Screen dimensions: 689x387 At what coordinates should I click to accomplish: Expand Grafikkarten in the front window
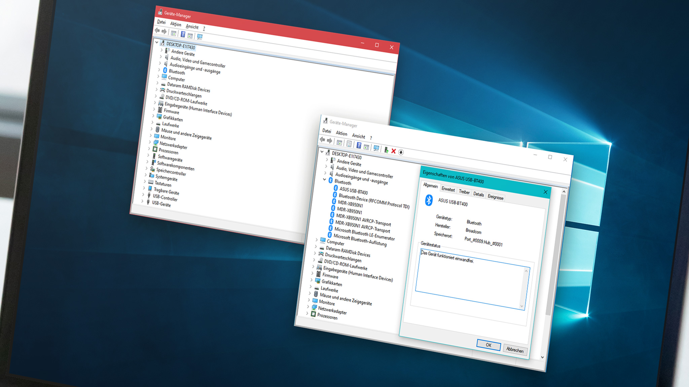click(x=312, y=280)
